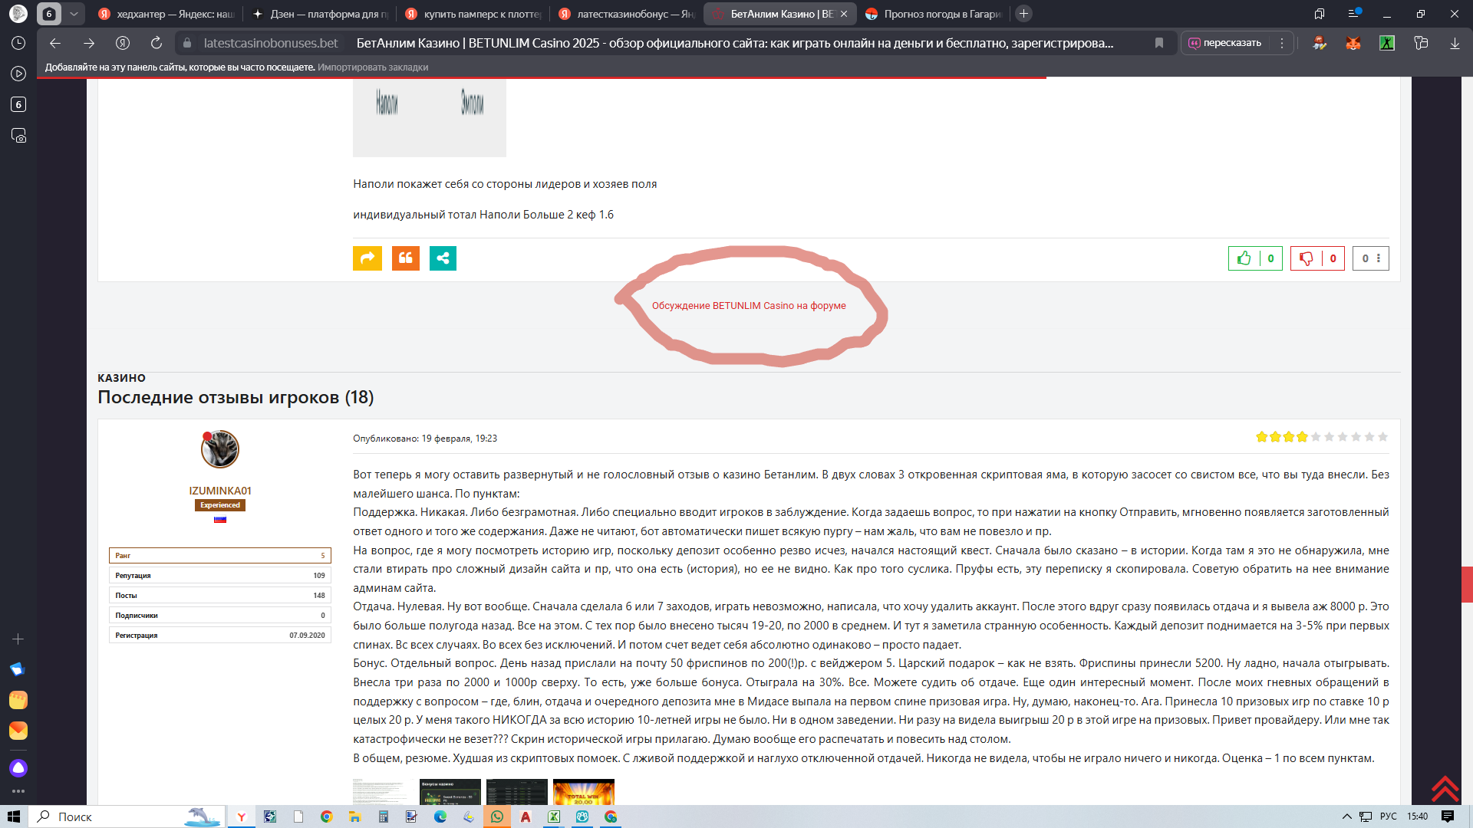The image size is (1473, 828).
Task: Expand the tab group dropdown arrow
Action: tap(74, 14)
